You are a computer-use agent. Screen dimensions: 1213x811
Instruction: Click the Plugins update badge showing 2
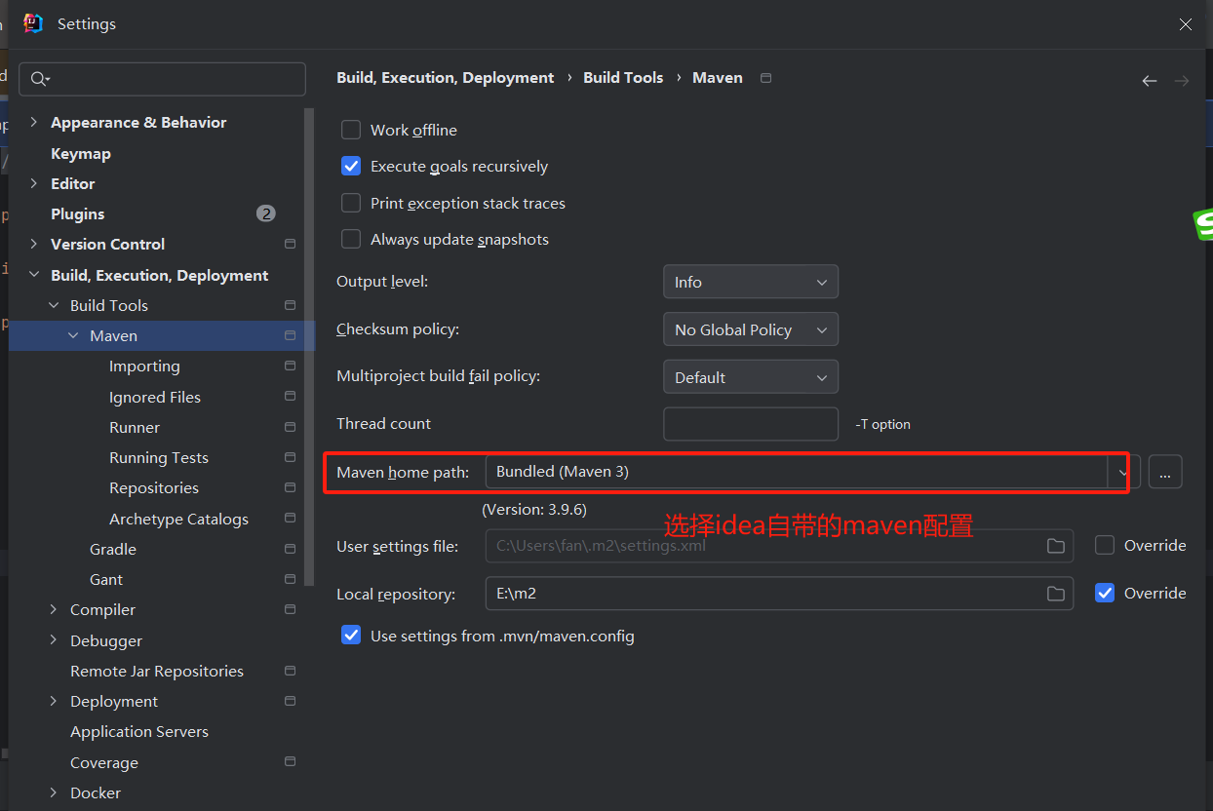tap(266, 213)
